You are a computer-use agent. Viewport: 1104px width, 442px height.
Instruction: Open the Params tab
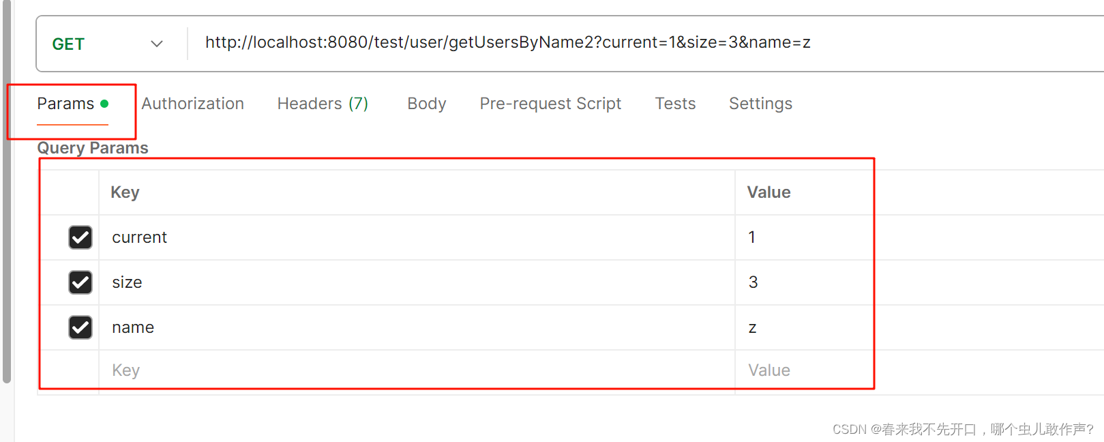65,103
